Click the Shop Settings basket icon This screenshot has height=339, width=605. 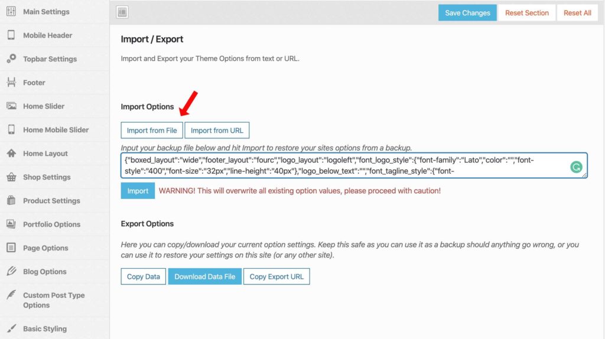click(11, 177)
